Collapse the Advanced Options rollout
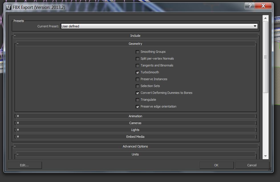Image resolution: width=280 pixels, height=182 pixels. click(x=135, y=146)
